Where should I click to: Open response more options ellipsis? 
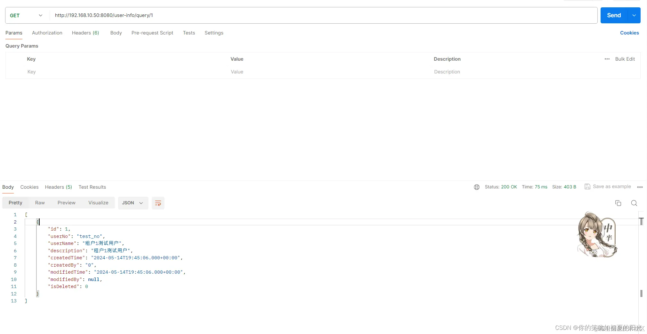tap(640, 187)
